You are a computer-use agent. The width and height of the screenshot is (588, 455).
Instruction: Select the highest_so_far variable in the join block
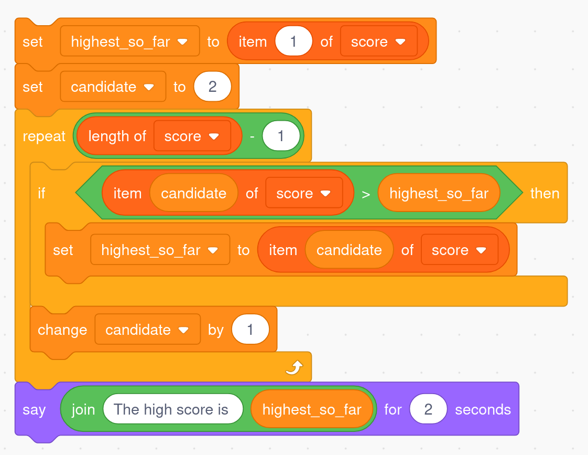pos(312,410)
